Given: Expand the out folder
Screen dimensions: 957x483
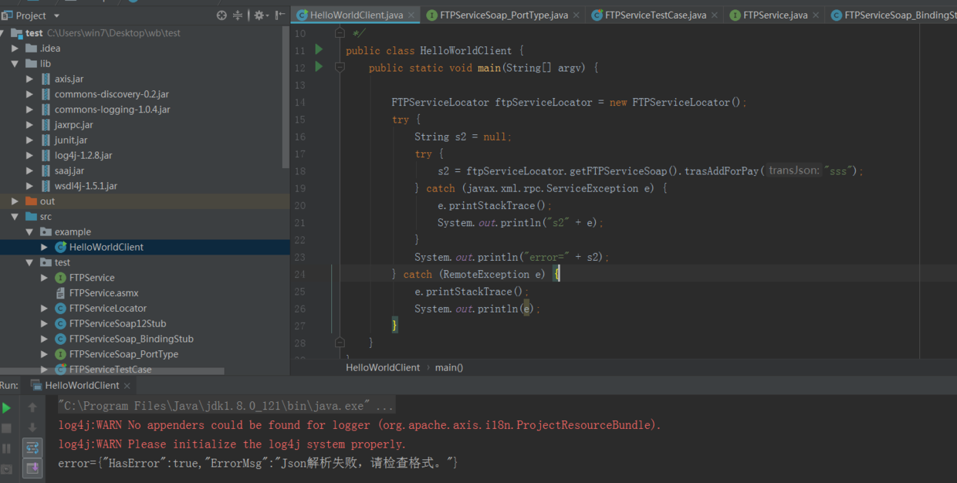Looking at the screenshot, I should tap(15, 201).
